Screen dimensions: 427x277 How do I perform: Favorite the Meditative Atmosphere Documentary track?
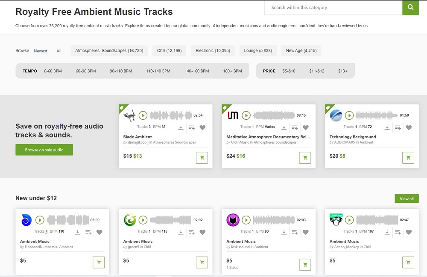306,127
